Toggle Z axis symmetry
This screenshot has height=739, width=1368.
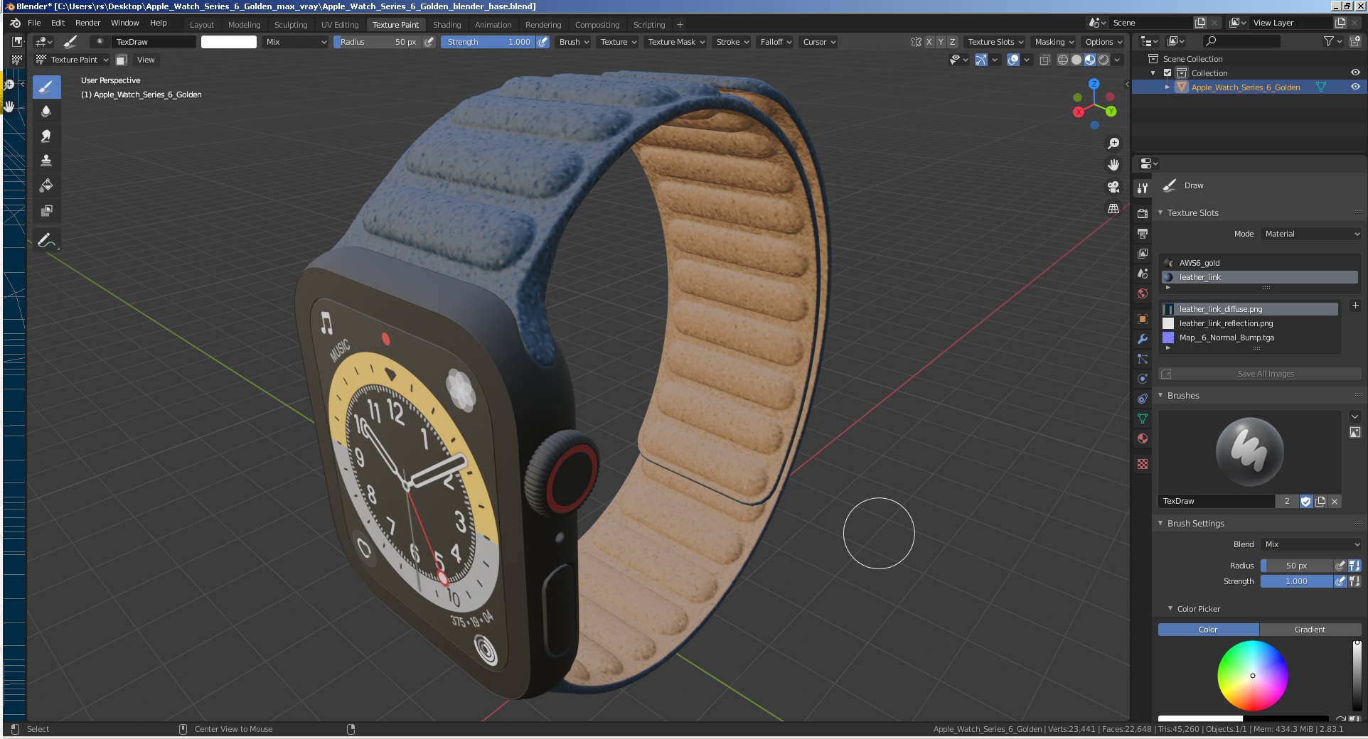point(953,42)
